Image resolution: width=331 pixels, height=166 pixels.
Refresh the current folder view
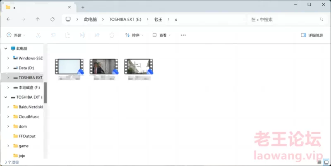tap(52, 19)
